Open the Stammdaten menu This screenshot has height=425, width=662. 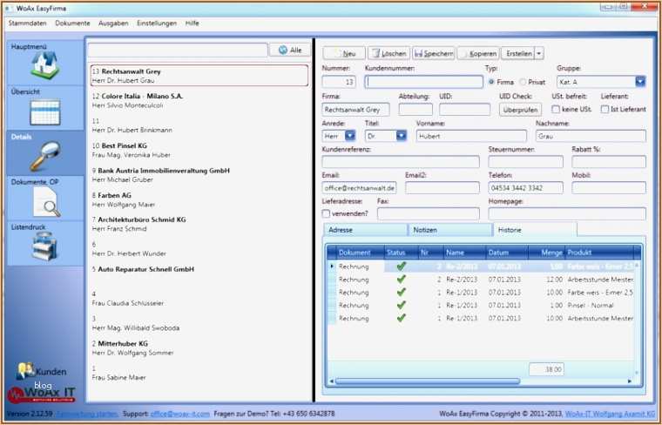click(x=28, y=24)
